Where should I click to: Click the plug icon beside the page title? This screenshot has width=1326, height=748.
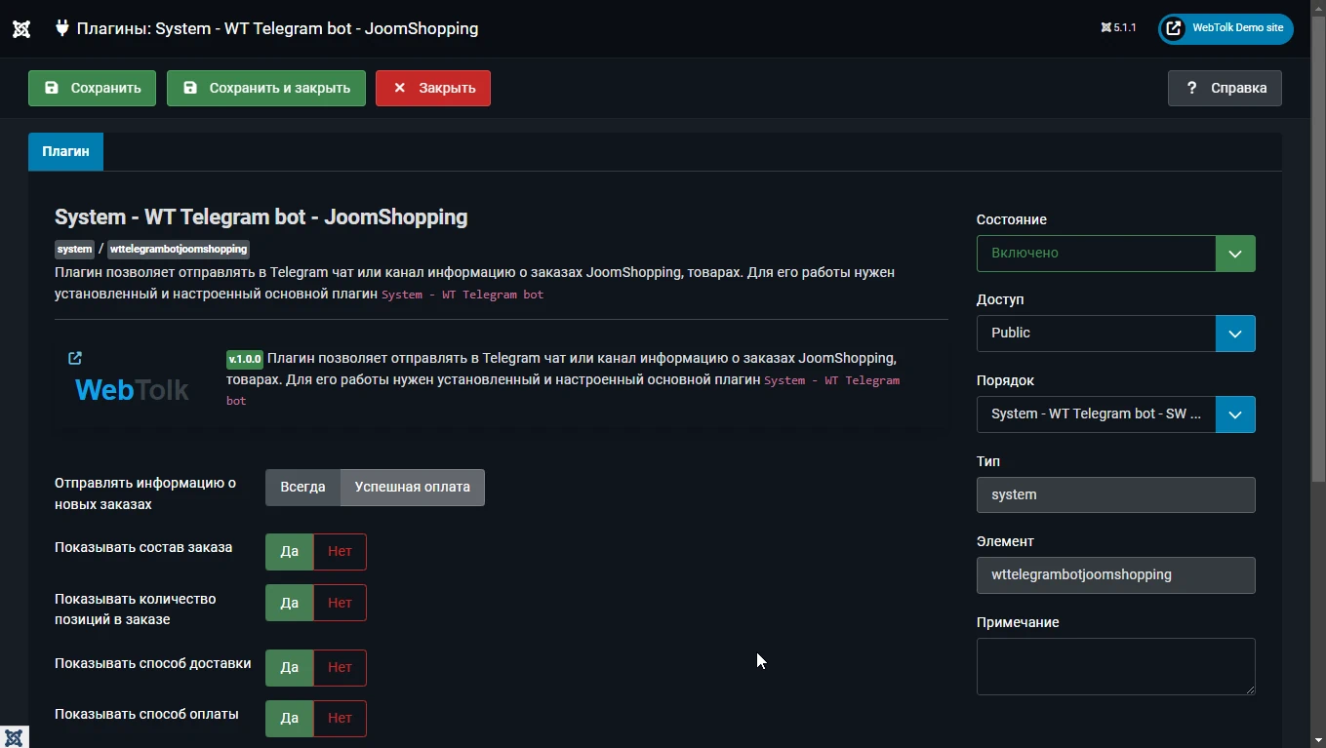(62, 28)
